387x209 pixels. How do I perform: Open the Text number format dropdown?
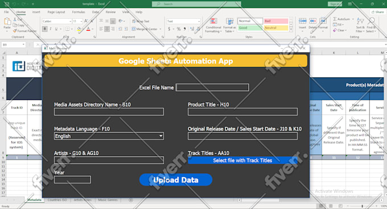(x=199, y=22)
